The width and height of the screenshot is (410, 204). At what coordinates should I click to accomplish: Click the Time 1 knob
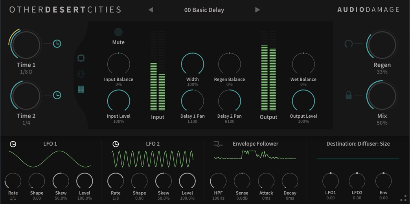(x=26, y=45)
